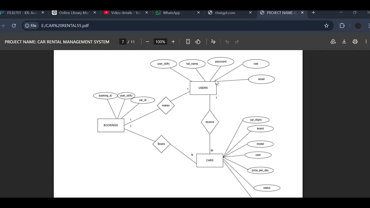Click the full_name attribute oval

point(192,64)
